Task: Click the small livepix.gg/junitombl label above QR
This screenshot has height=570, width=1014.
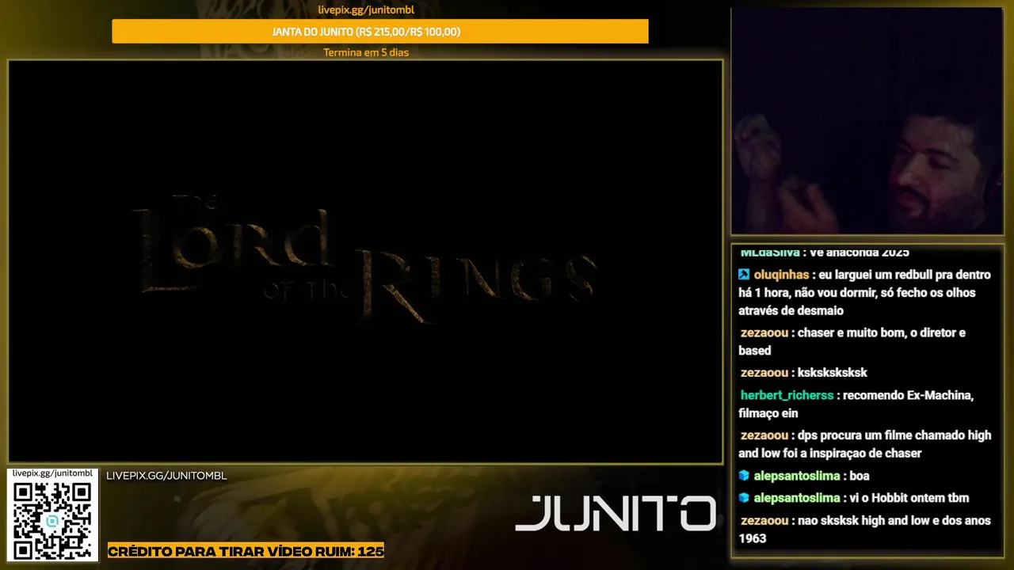Action: [x=53, y=473]
